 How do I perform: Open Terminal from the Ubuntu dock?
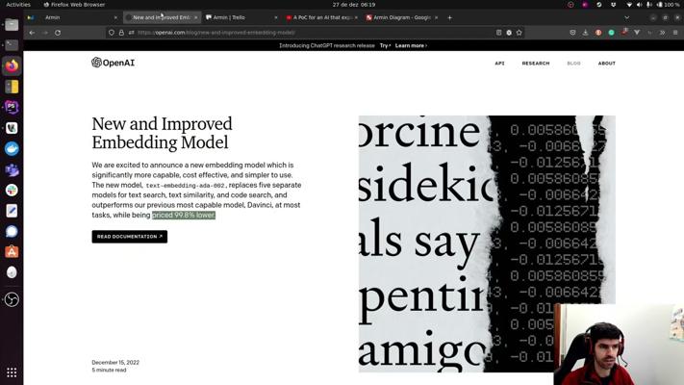click(12, 45)
